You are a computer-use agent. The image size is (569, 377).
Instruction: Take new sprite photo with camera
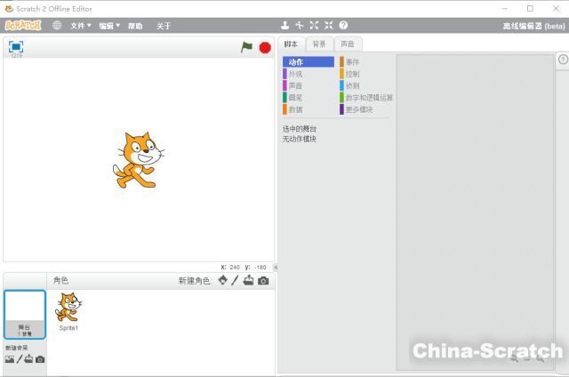[263, 280]
